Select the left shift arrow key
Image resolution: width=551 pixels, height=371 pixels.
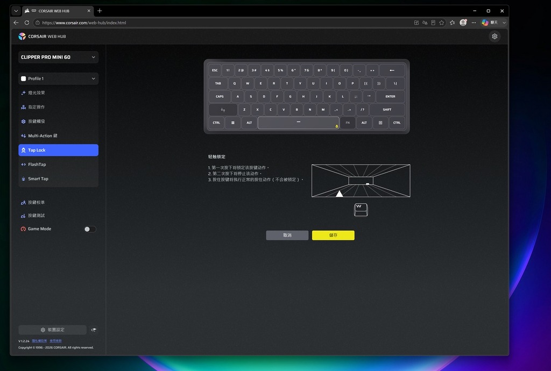tap(223, 110)
